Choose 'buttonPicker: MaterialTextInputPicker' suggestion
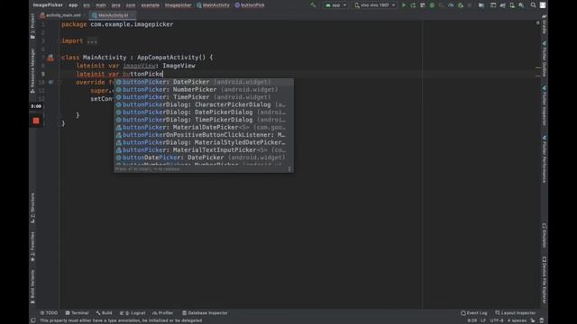This screenshot has width=577, height=324. (204, 150)
